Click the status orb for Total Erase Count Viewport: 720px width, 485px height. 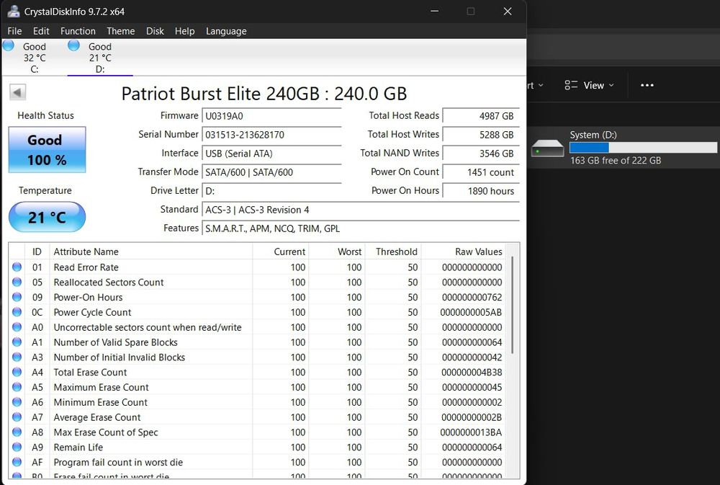coord(17,371)
